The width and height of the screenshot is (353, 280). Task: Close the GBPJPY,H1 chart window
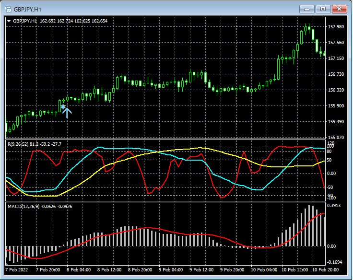(339, 9)
